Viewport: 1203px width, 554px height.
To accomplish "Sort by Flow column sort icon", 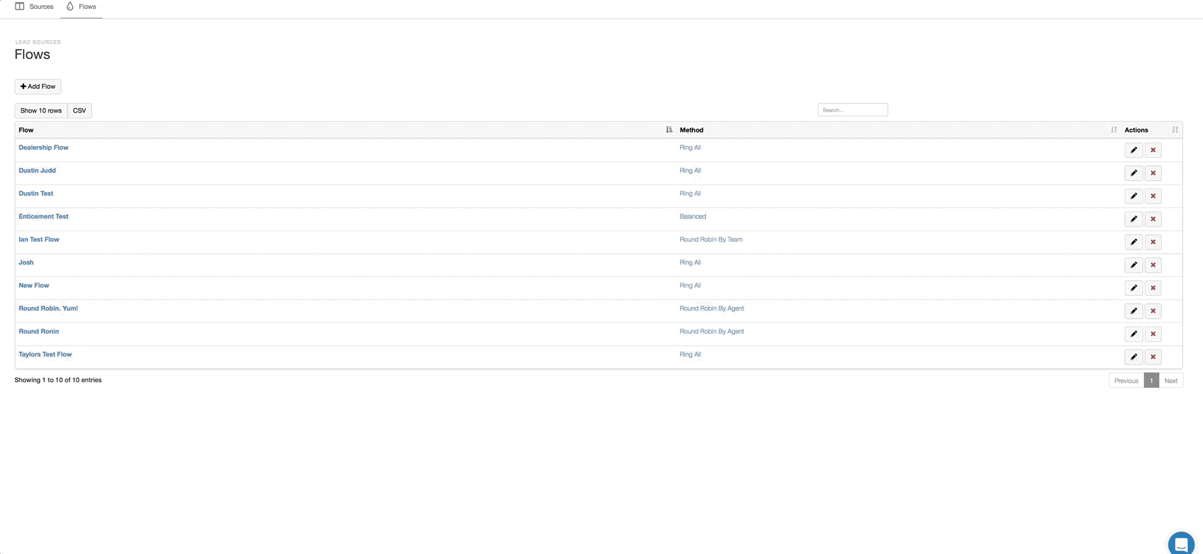I will [669, 130].
